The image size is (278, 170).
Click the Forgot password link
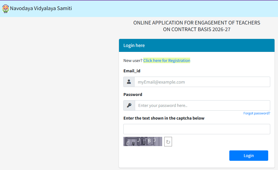256,113
